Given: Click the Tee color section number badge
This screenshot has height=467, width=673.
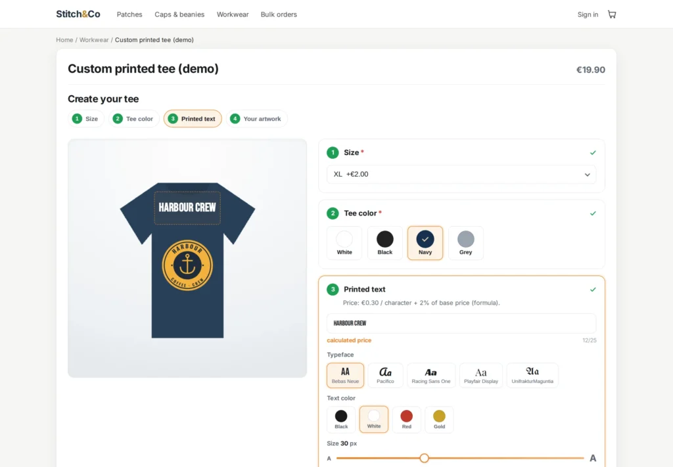Looking at the screenshot, I should point(333,213).
